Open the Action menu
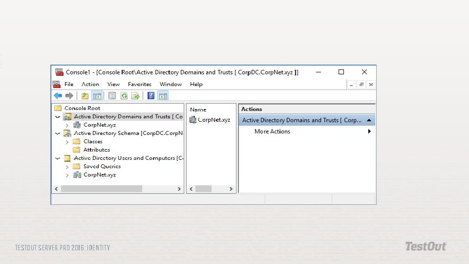 [x=90, y=85]
